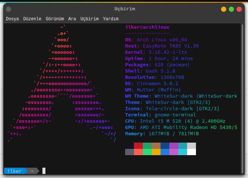Screen dimensions: 248x178
Task: Click the terminal cursor at the prompt
Action: point(44,171)
